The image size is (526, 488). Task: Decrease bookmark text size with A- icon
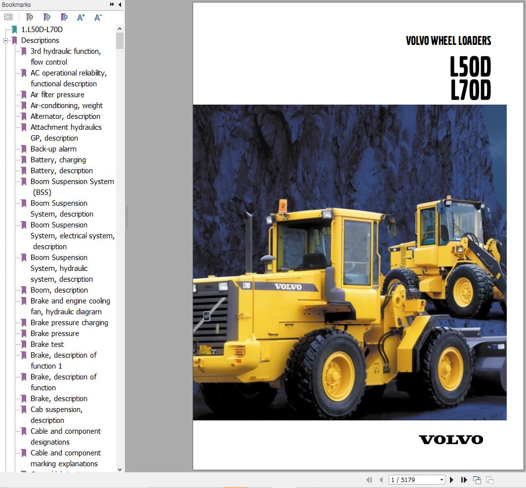(x=97, y=17)
